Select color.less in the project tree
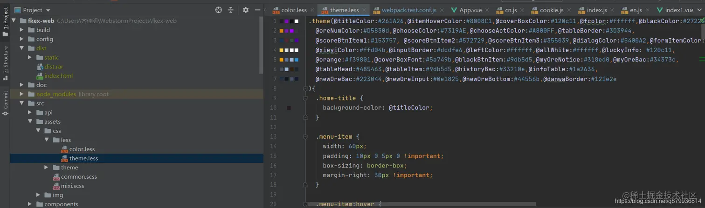 click(82, 149)
